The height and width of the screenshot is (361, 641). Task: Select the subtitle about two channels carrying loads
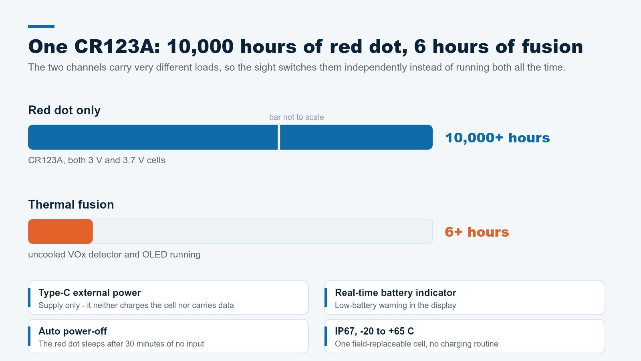(x=296, y=67)
